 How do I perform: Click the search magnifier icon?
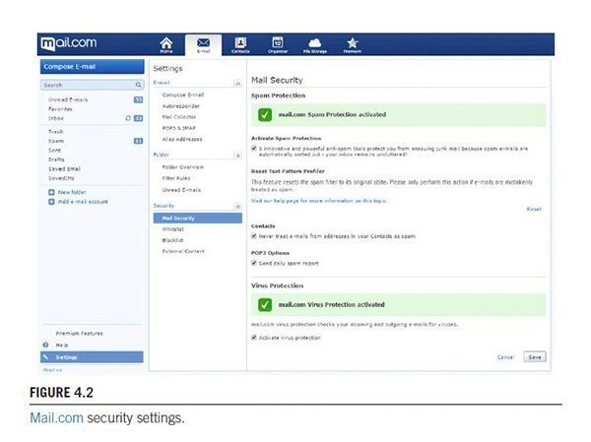(x=140, y=86)
